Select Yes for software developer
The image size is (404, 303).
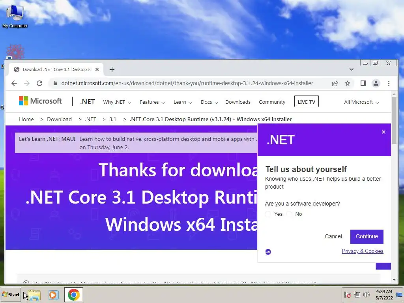click(268, 214)
